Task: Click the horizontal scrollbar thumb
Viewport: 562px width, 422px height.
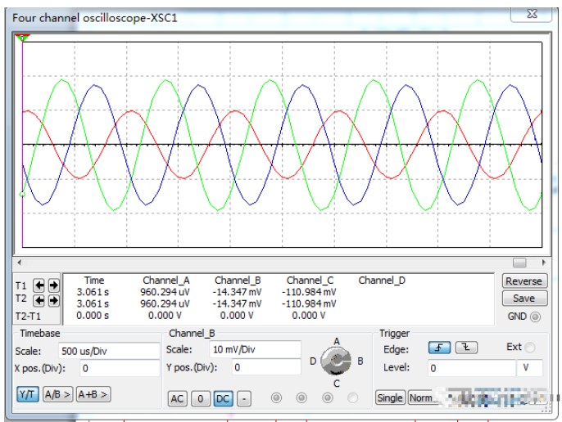Action: click(x=519, y=263)
